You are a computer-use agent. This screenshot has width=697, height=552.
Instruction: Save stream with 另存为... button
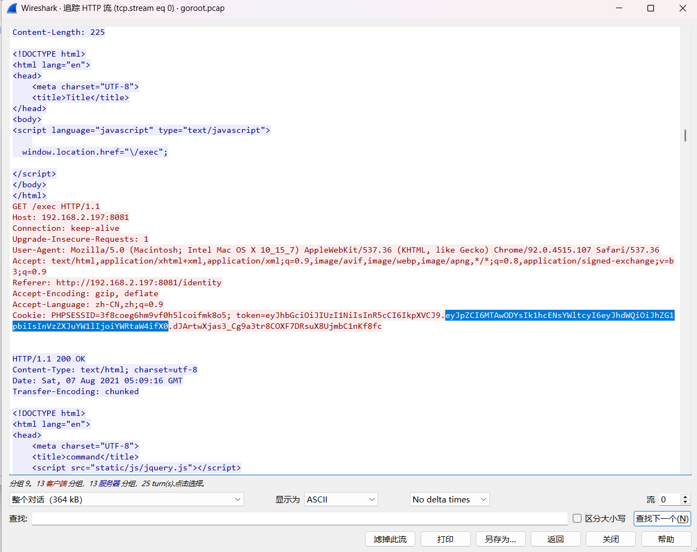[x=500, y=539]
